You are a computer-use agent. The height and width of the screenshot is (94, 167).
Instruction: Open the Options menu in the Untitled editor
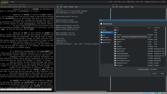127,7
